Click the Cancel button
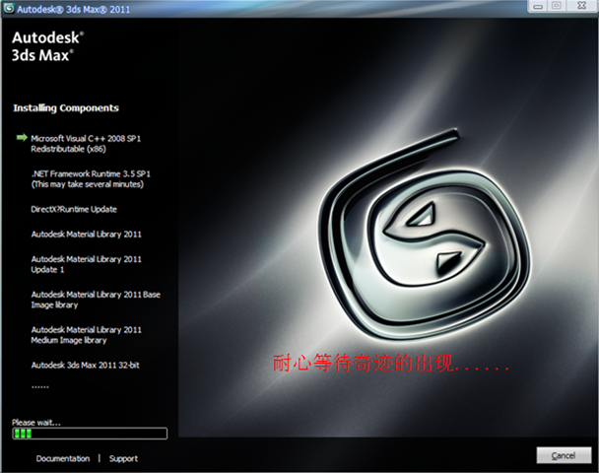Image resolution: width=599 pixels, height=473 pixels. (x=564, y=455)
